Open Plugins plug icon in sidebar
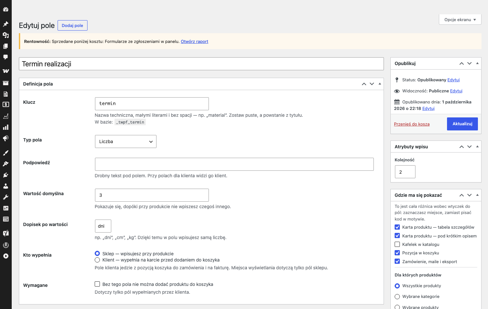 (6, 175)
